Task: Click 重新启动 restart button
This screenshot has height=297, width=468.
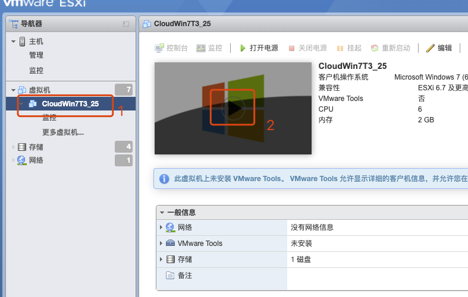Action: pos(391,48)
